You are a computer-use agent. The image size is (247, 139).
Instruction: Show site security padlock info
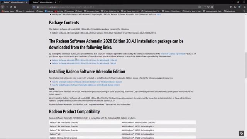point(38,7)
